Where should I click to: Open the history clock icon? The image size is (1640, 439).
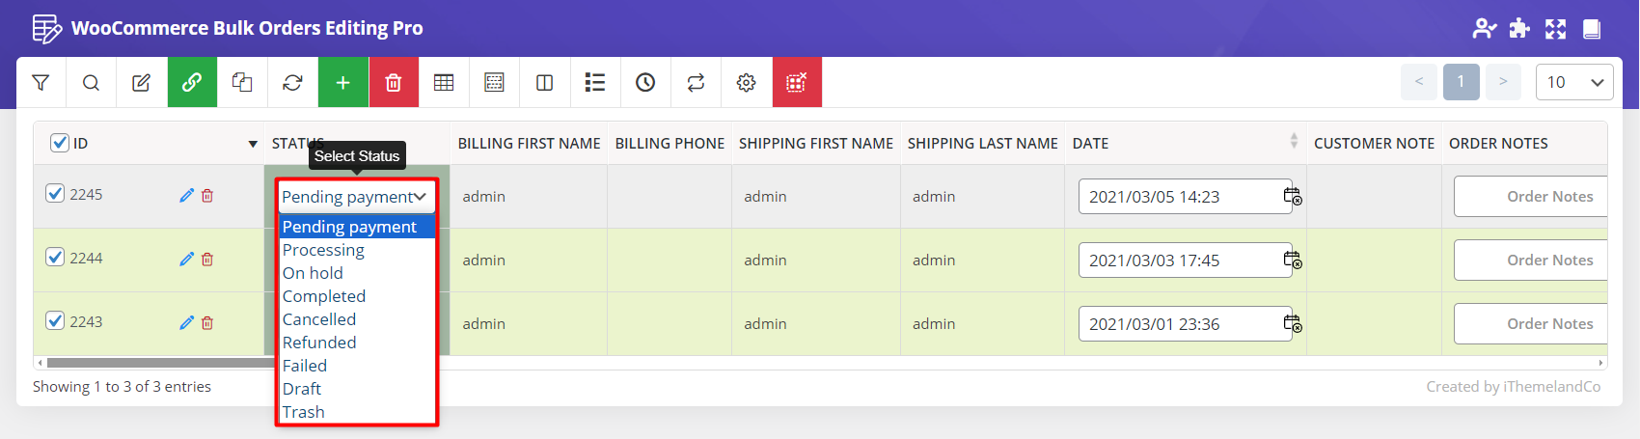(645, 83)
